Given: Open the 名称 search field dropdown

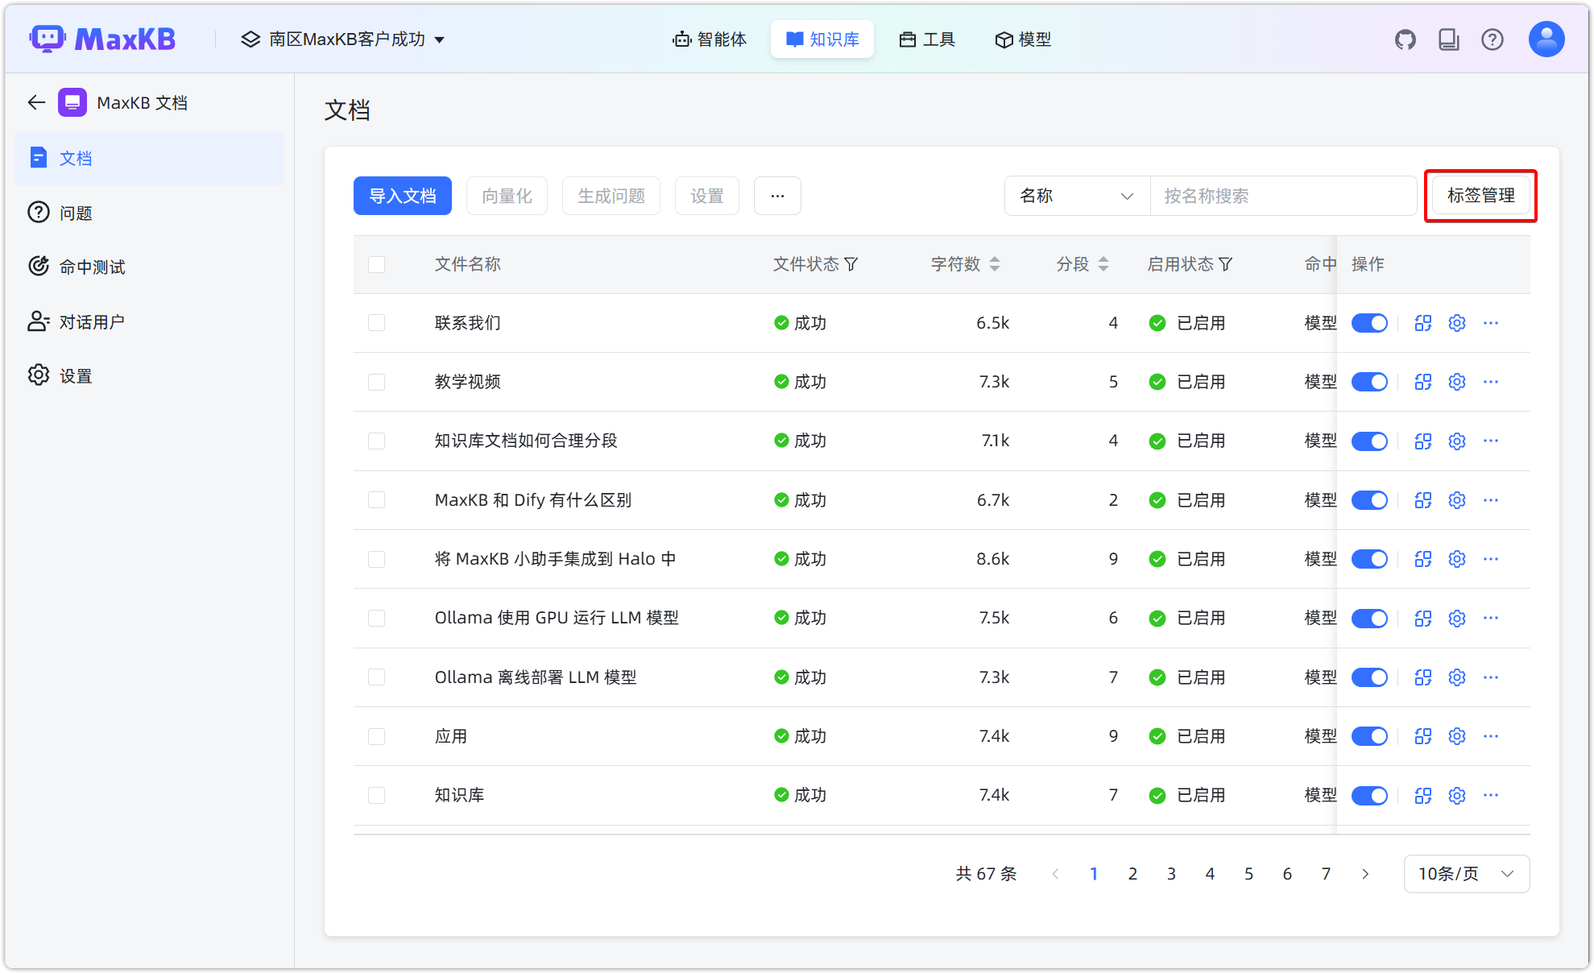Looking at the screenshot, I should (x=1076, y=196).
